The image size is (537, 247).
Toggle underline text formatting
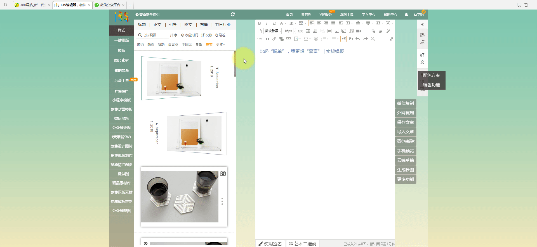(x=274, y=23)
